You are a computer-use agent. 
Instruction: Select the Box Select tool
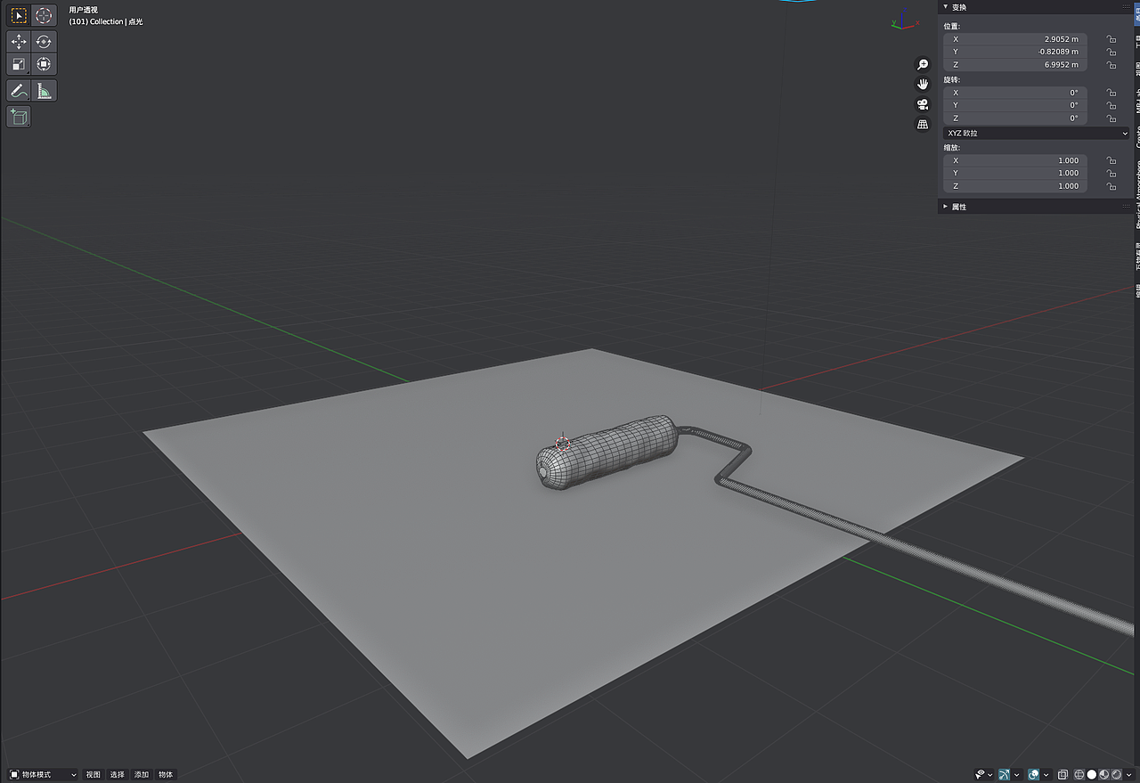pyautogui.click(x=19, y=15)
